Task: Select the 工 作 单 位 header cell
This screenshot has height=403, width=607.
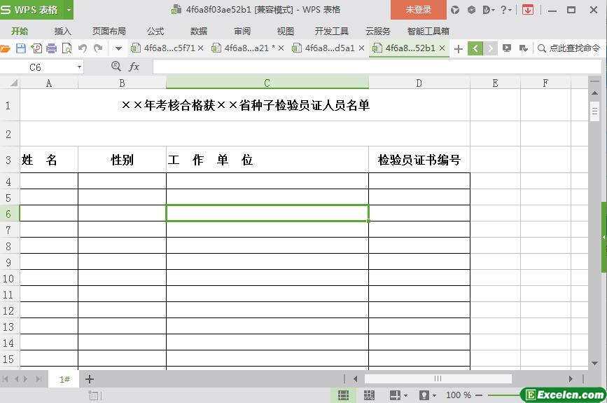Action: (x=267, y=160)
